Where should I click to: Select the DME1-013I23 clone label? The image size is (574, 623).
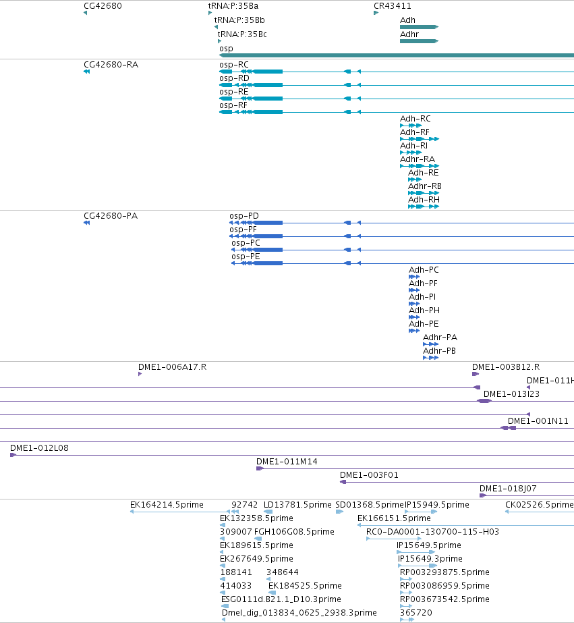[x=511, y=394]
